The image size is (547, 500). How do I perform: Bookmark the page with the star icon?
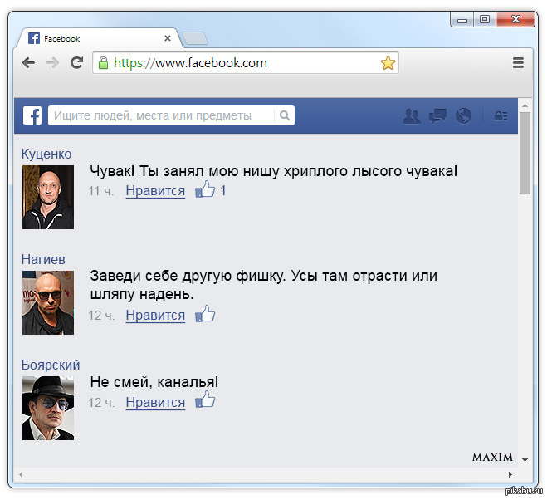(388, 63)
